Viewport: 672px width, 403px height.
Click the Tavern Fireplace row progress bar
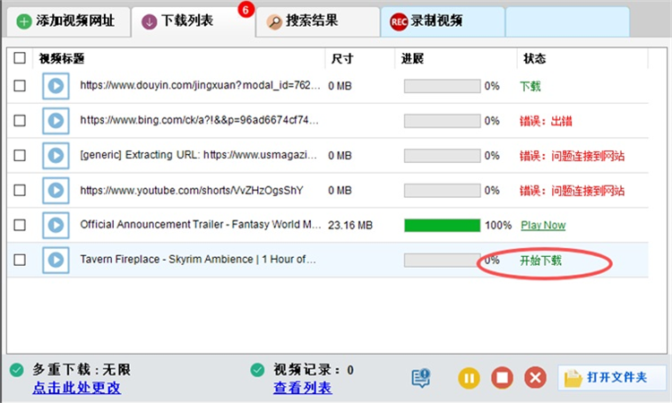pos(443,260)
